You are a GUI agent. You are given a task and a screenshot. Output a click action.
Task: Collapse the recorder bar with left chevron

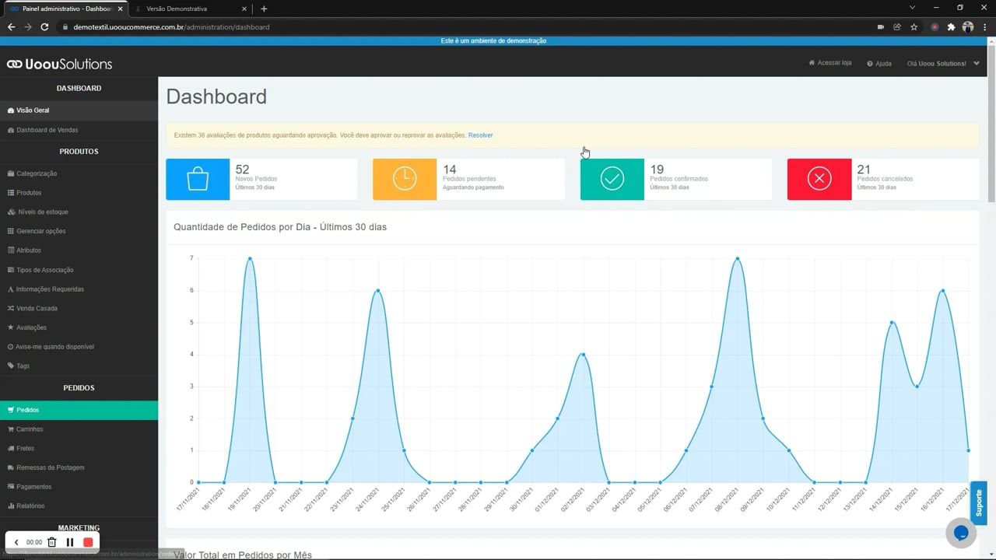[x=16, y=542]
